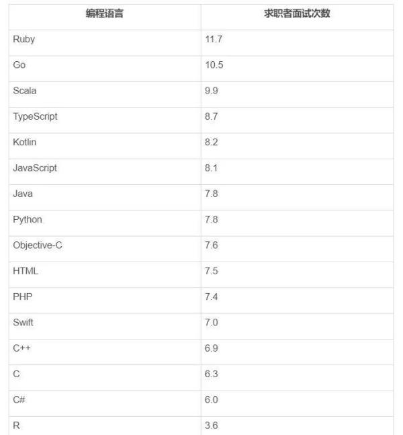Select the Swift cell

[x=24, y=323]
